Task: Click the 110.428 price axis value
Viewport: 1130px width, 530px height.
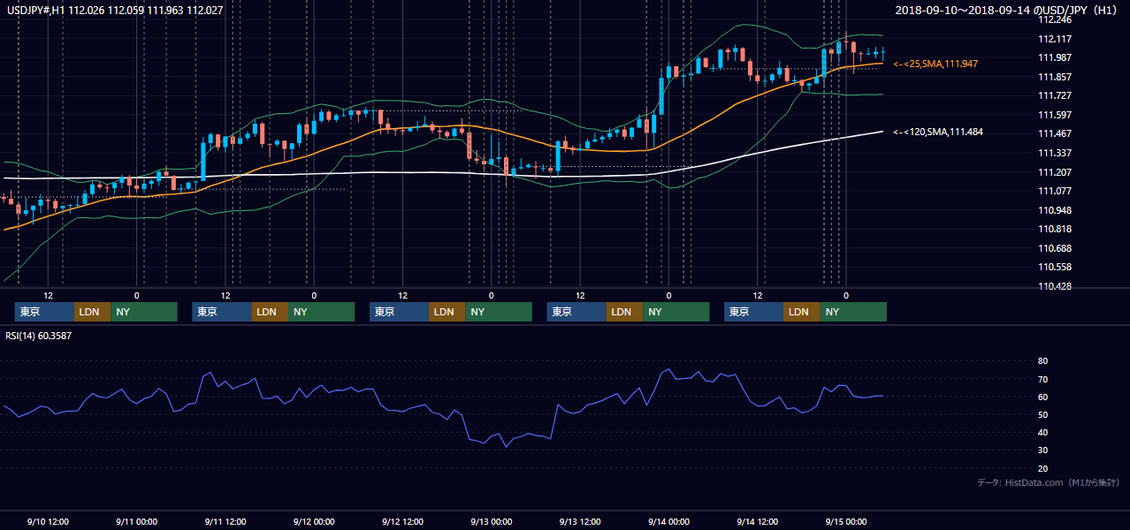Action: pos(1054,286)
